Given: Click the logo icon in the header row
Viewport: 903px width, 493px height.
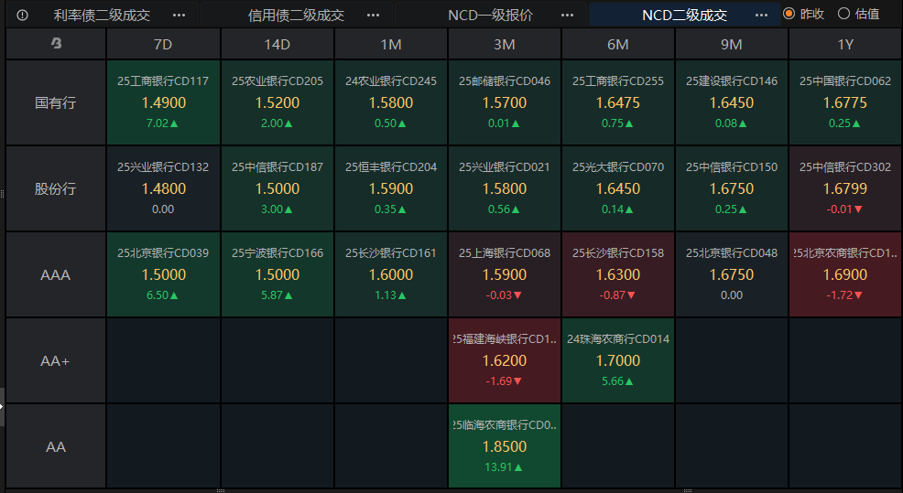Looking at the screenshot, I should pos(56,44).
